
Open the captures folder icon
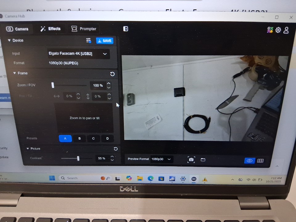click(x=203, y=160)
